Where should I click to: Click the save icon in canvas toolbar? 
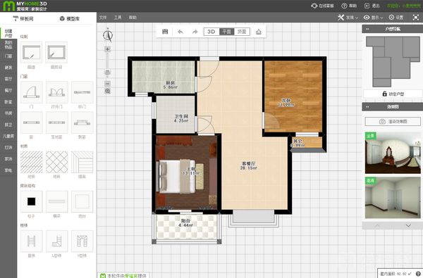coord(165,32)
